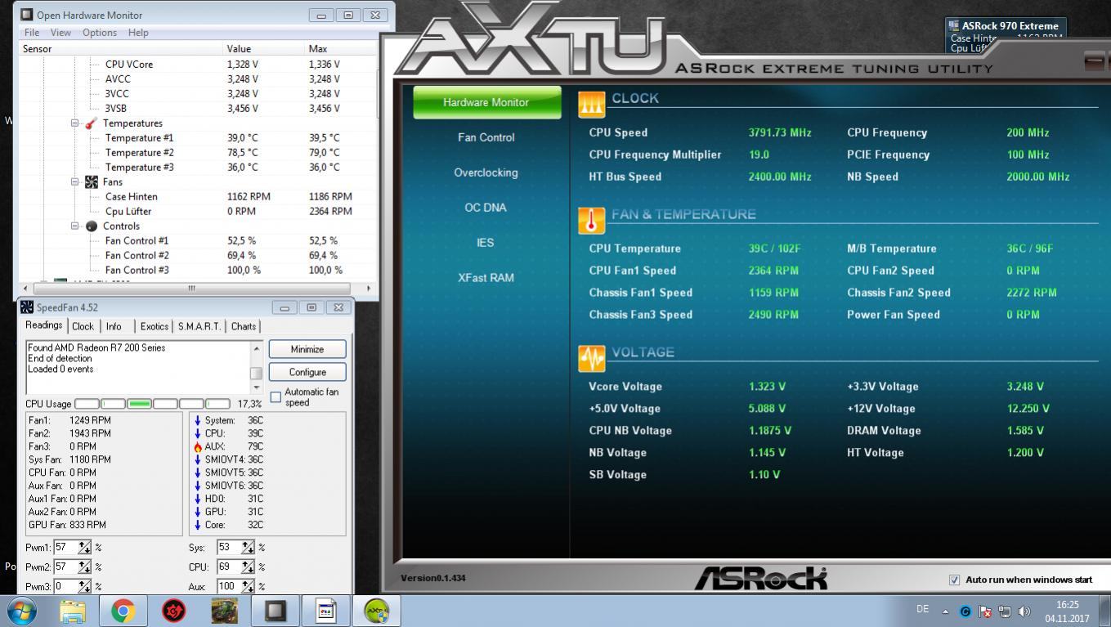This screenshot has width=1111, height=627.
Task: Click the blue down arrow beside CPU temperature in SpeedFan
Action: coord(198,434)
